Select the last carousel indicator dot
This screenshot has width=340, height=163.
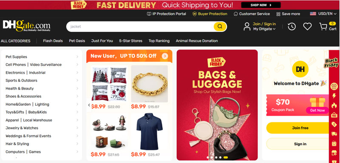[x=226, y=157]
